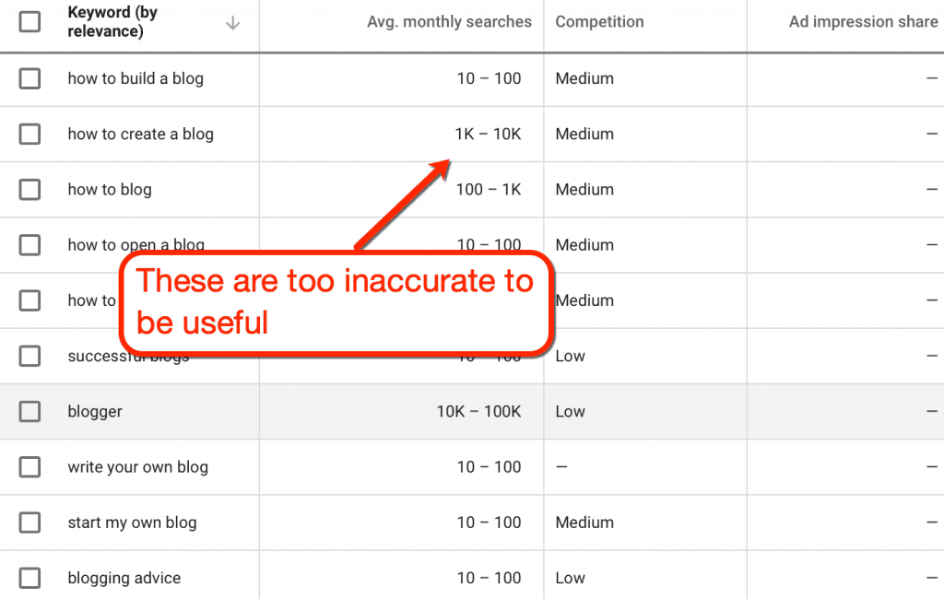Check the checkbox for "blogging advice"
This screenshot has width=944, height=599.
(x=29, y=578)
